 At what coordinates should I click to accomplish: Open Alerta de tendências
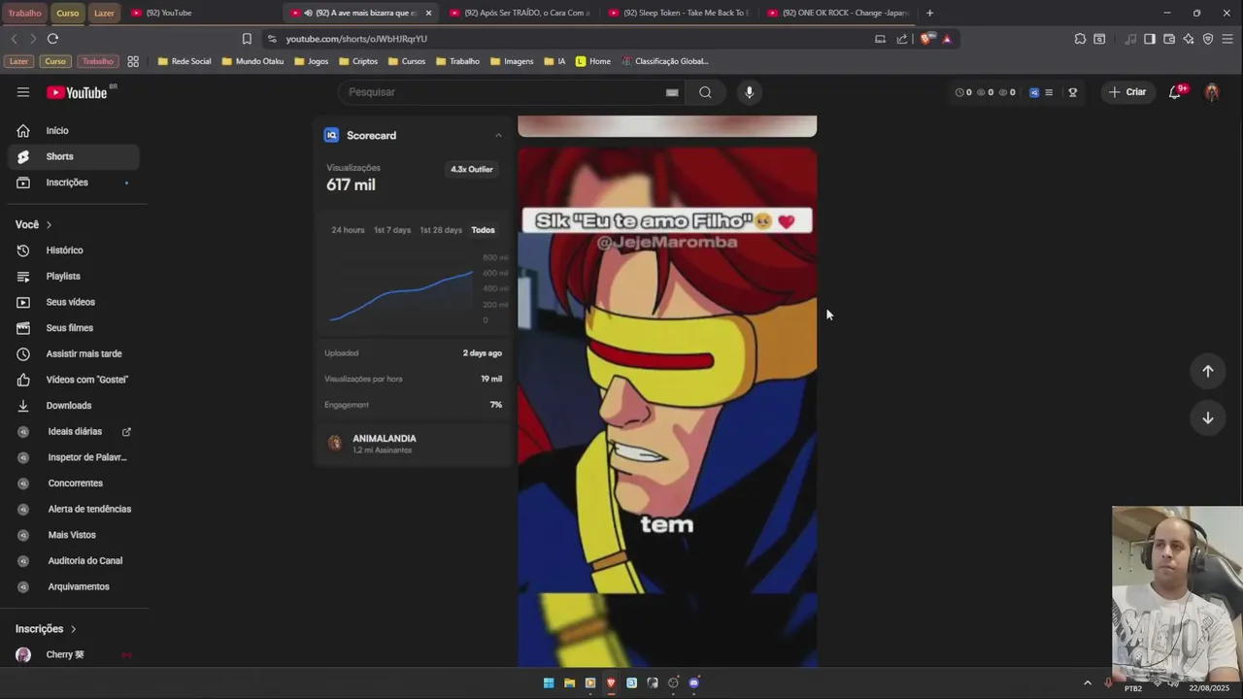tap(74, 509)
